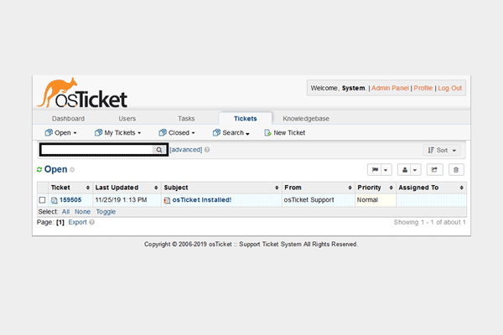Click the transfer tickets arrow icon
Viewport: 503px width, 335px height.
[x=435, y=169]
